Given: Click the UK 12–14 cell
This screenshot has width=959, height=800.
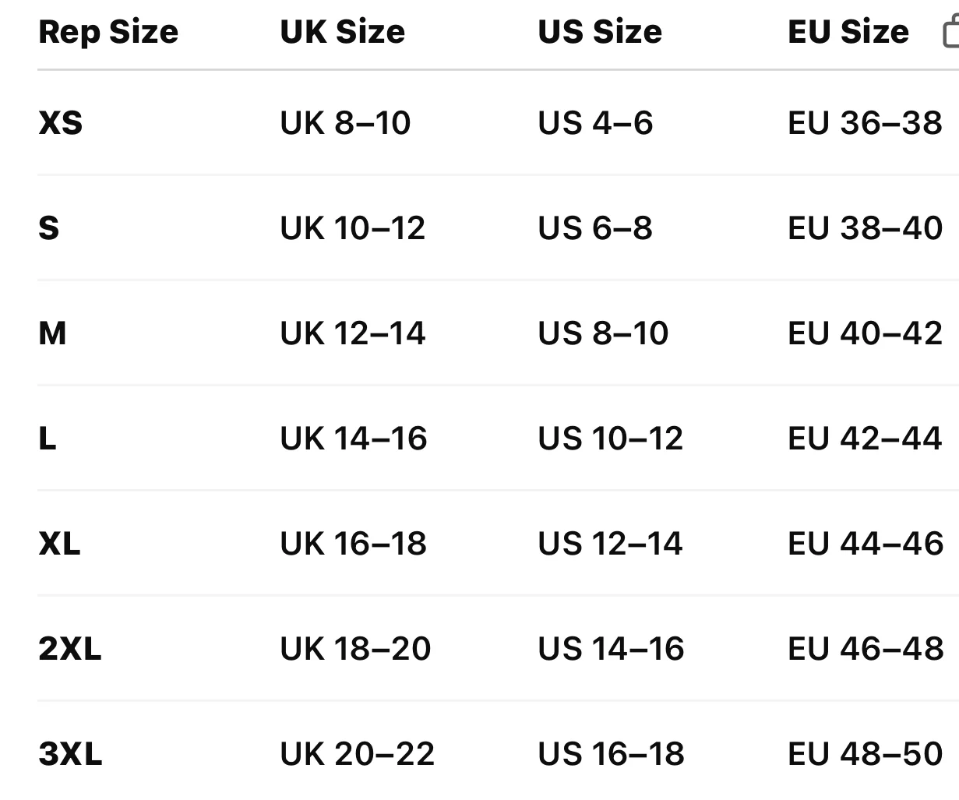Looking at the screenshot, I should [352, 333].
